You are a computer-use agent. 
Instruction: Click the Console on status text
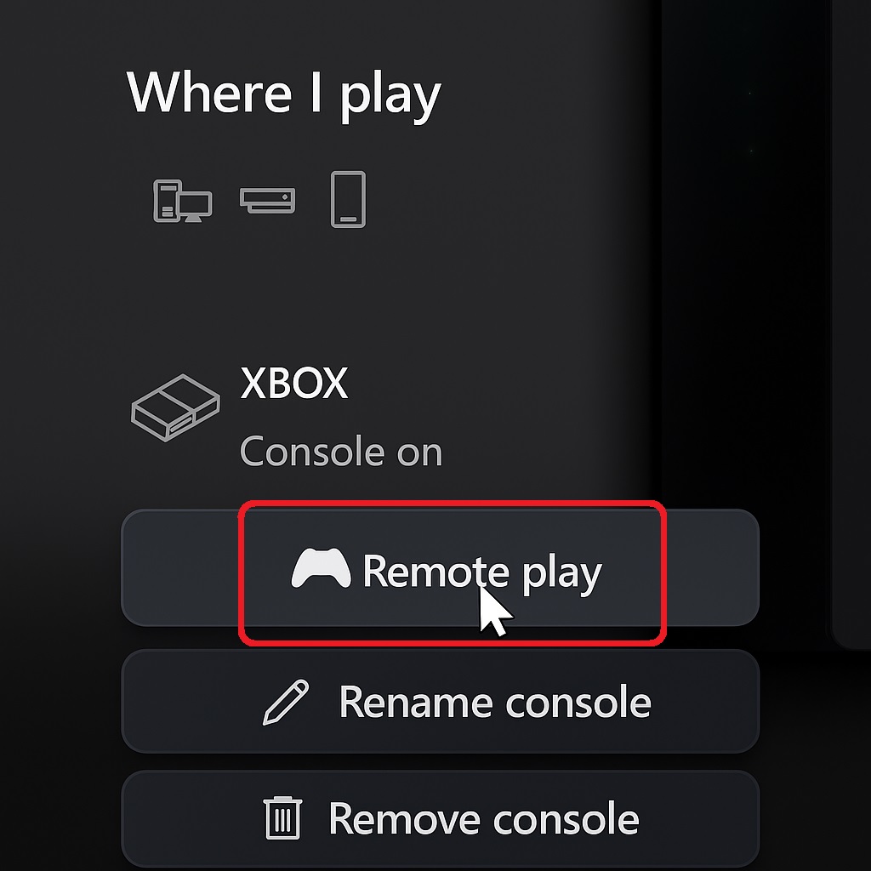pos(341,451)
